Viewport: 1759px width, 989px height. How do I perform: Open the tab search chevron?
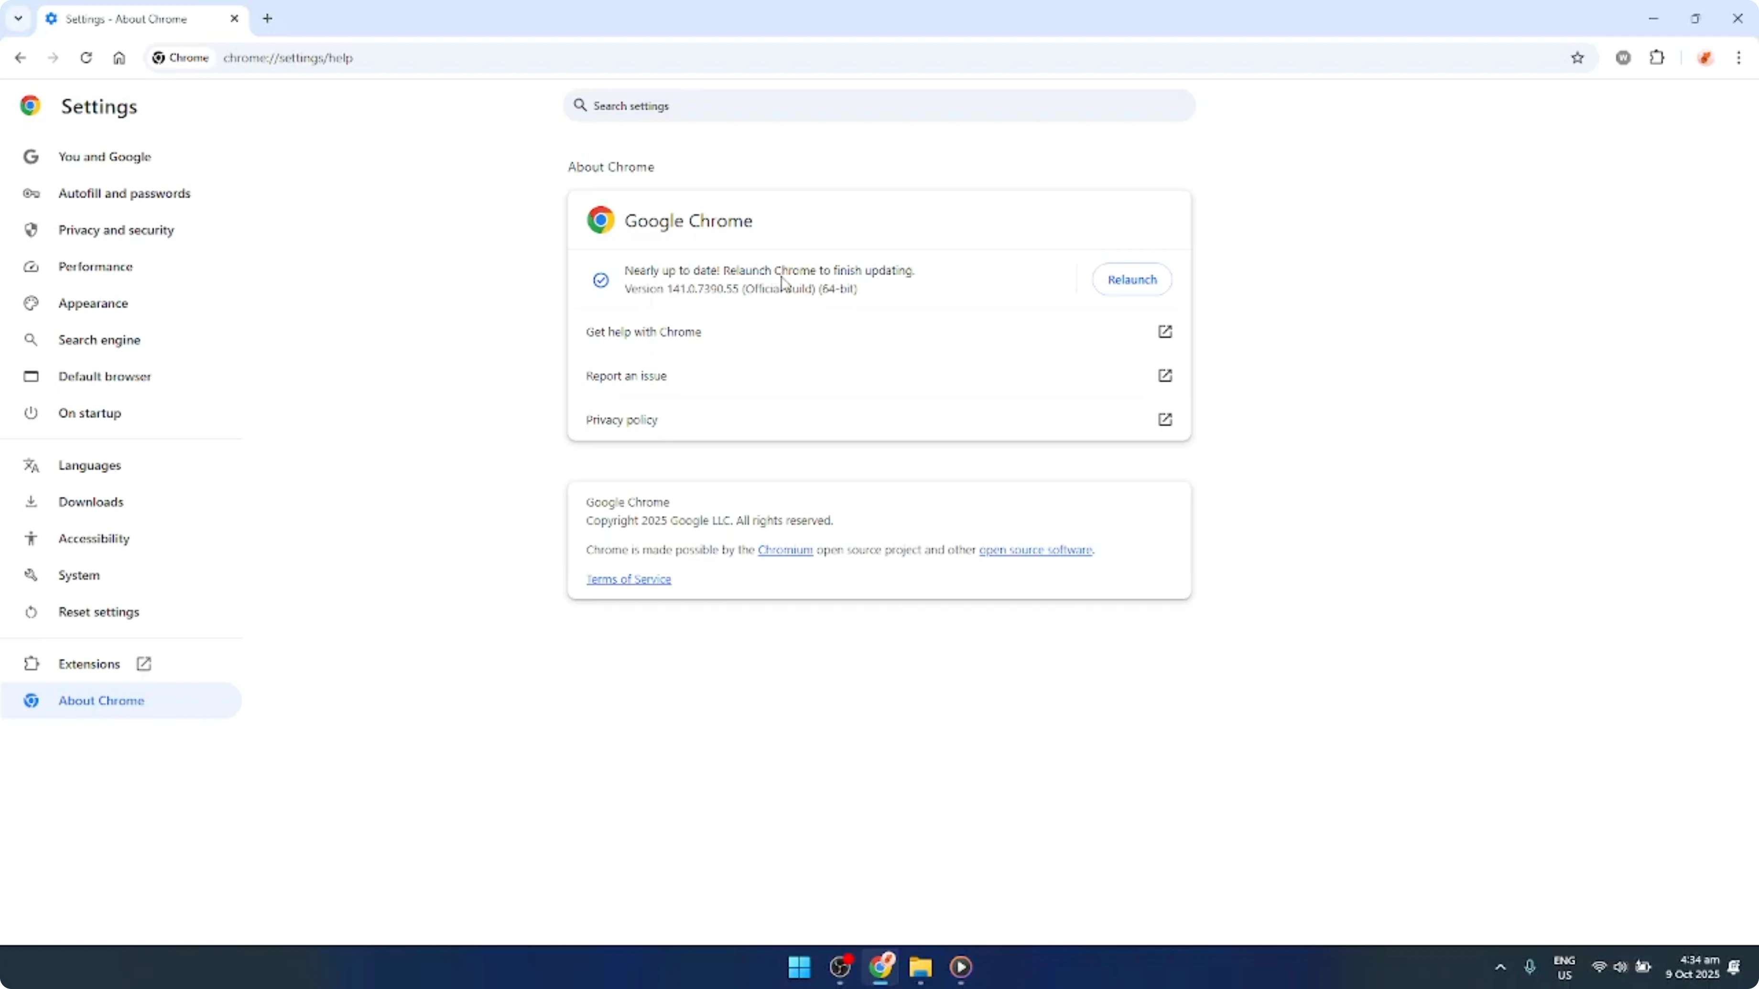[18, 19]
